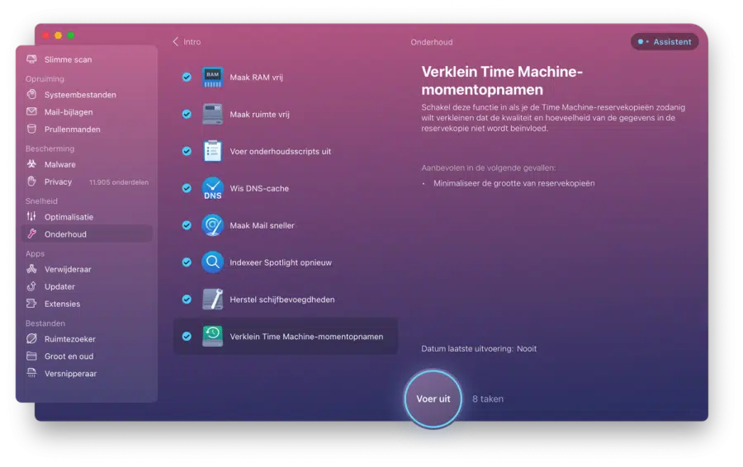Click the Maak ruimte vrij disk icon

point(212,114)
